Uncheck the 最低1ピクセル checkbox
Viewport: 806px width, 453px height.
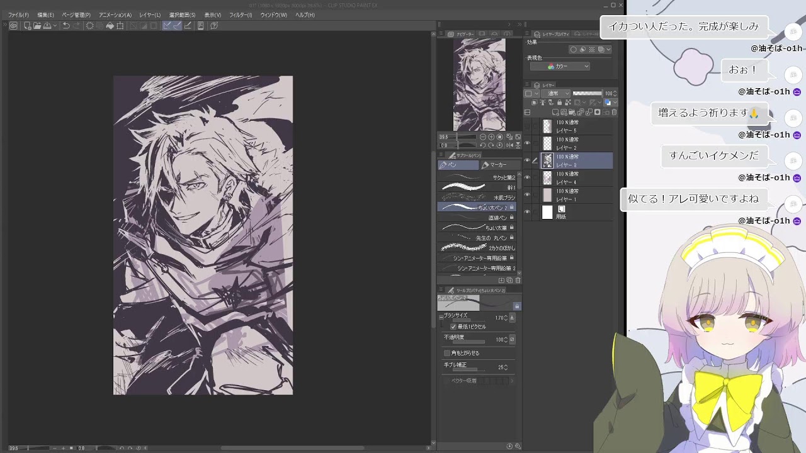click(x=453, y=327)
